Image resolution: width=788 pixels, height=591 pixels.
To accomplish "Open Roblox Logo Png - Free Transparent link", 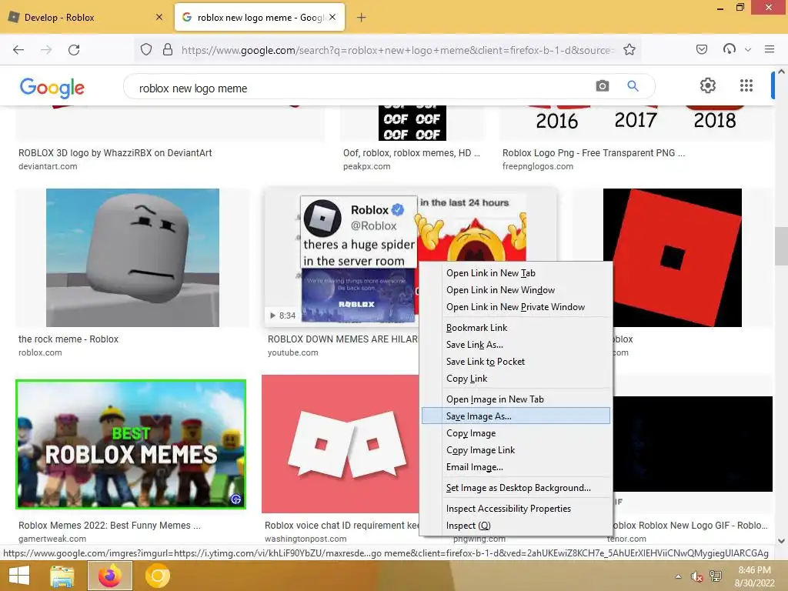I will [593, 153].
